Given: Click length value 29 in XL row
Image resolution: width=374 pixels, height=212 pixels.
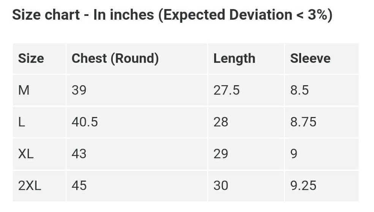Looking at the screenshot, I should click(221, 154).
